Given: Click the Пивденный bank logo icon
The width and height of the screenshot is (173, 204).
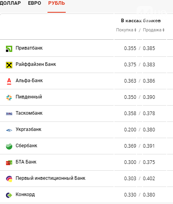Looking at the screenshot, I should (x=9, y=98).
